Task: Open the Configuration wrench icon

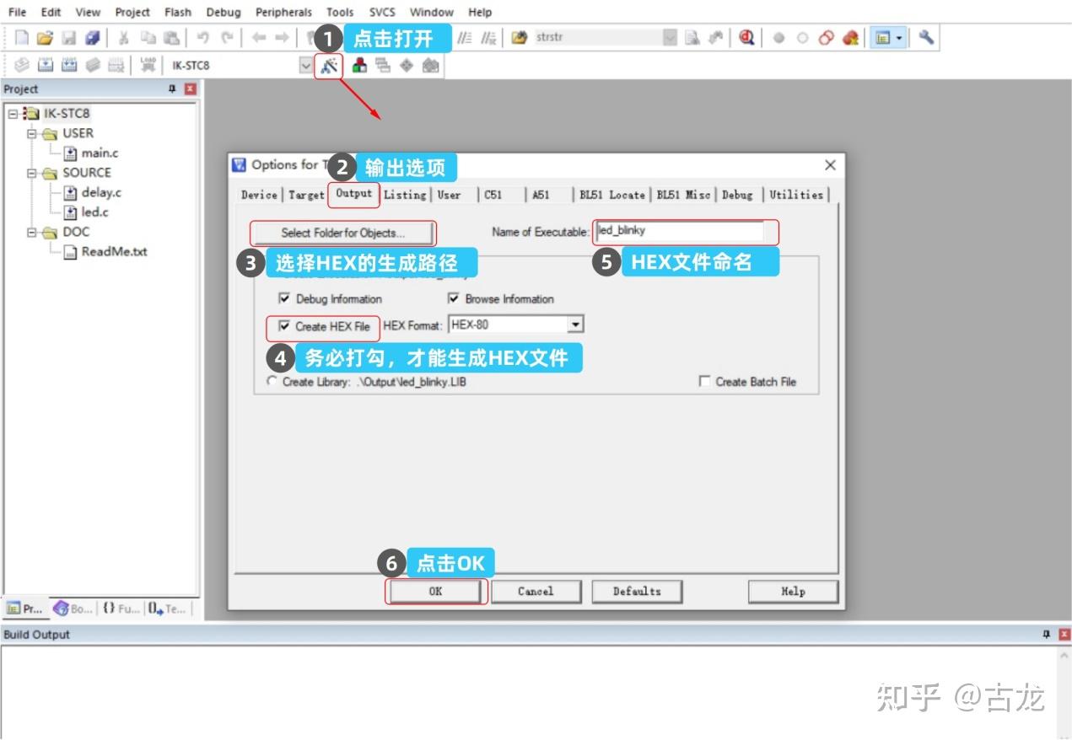Action: (926, 37)
